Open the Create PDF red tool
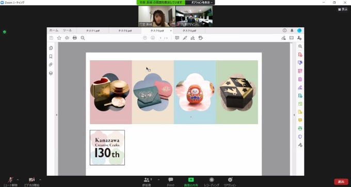Viewport: 351px width, 187px height. coord(300,55)
